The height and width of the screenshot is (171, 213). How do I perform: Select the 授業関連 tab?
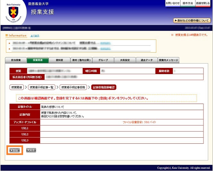37,60
